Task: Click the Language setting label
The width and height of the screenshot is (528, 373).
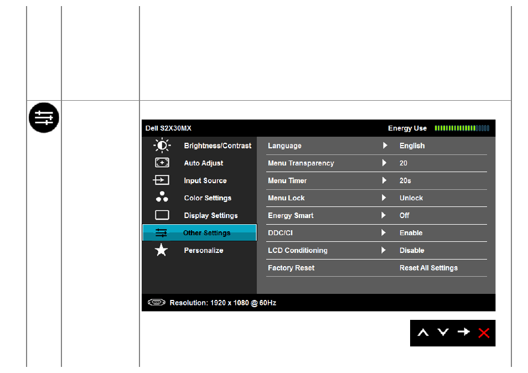Action: tap(284, 146)
